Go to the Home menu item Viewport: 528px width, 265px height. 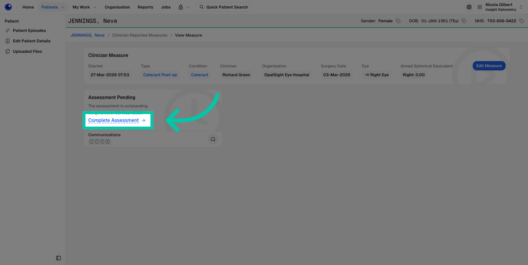[x=28, y=7]
